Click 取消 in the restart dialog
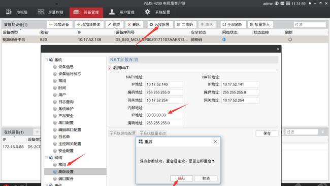 tap(206, 178)
